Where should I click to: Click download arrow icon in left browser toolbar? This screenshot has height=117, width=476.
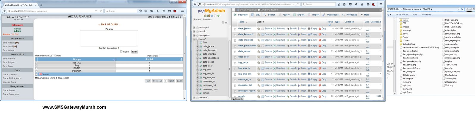(x=157, y=11)
